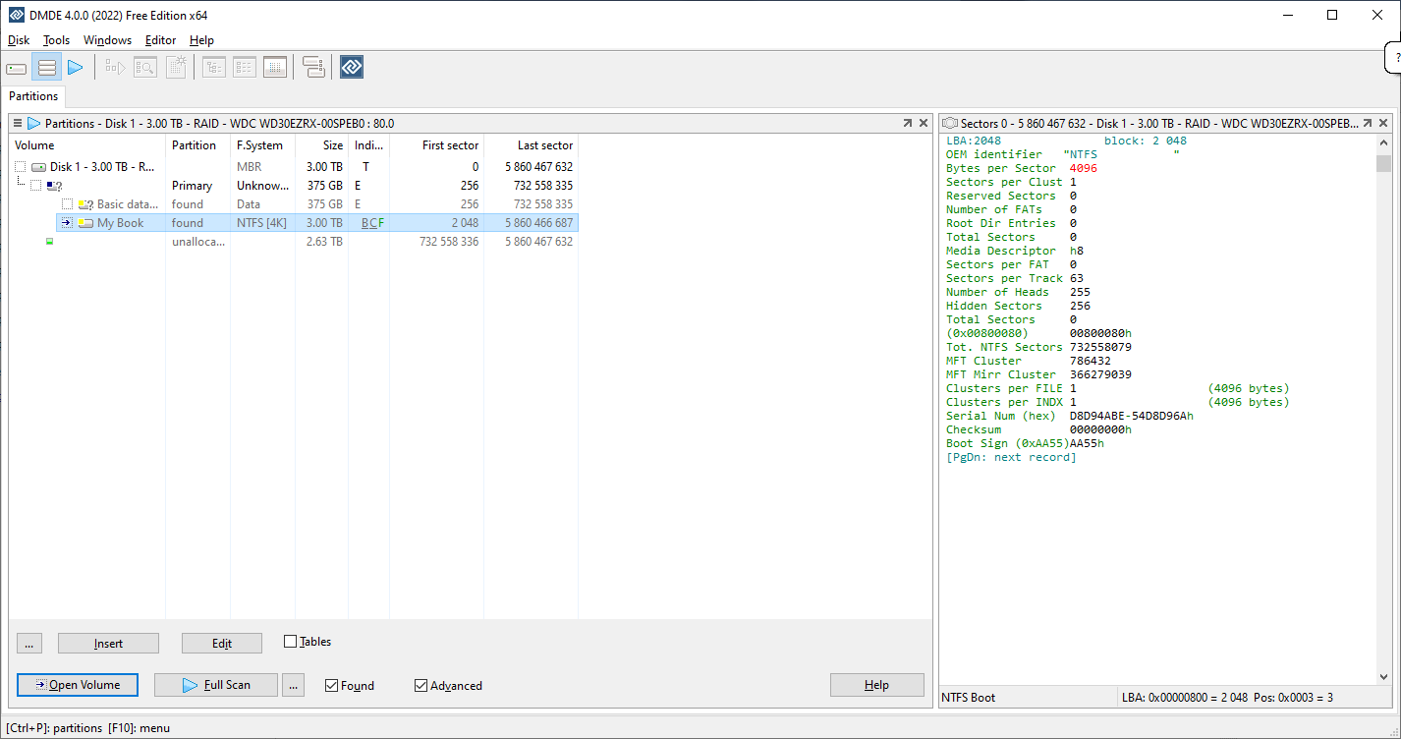Image resolution: width=1401 pixels, height=739 pixels.
Task: Click the blue play arrow toolbar icon
Action: pyautogui.click(x=76, y=68)
